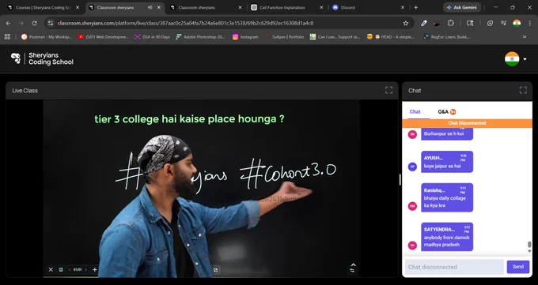Image resolution: width=538 pixels, height=285 pixels.
Task: Click the address bar URL
Action: pos(185,24)
